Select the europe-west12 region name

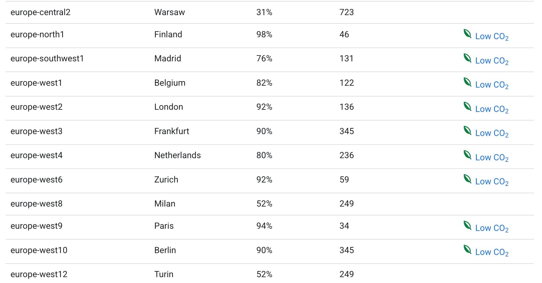[x=39, y=274]
